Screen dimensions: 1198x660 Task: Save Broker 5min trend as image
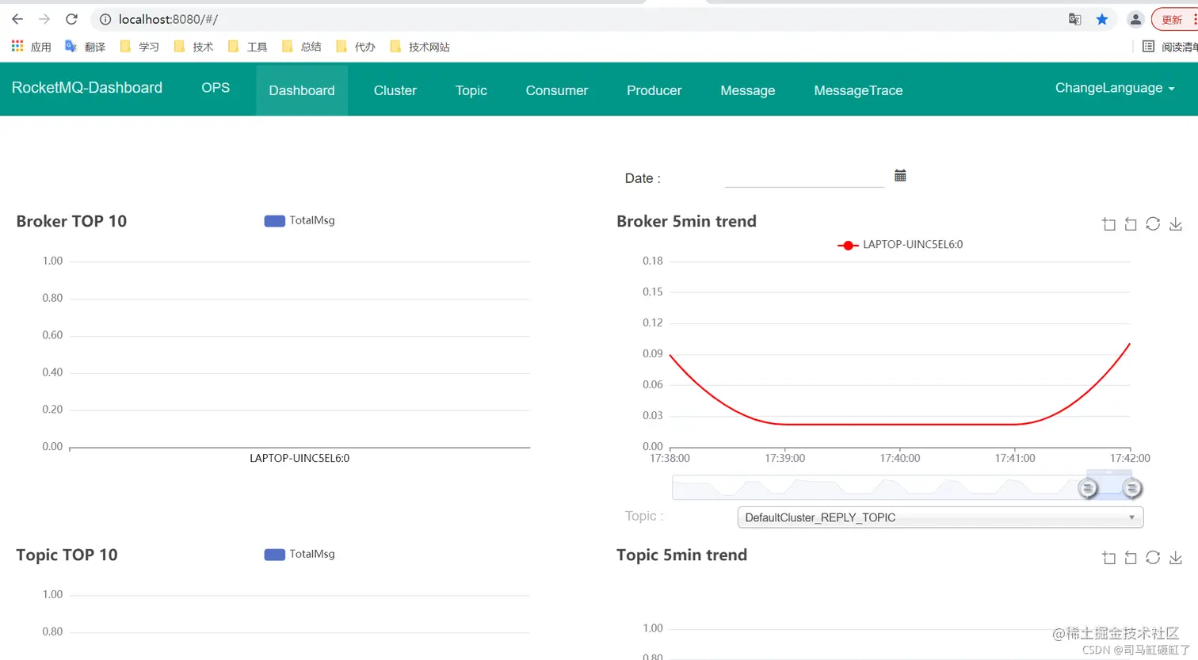tap(1176, 224)
